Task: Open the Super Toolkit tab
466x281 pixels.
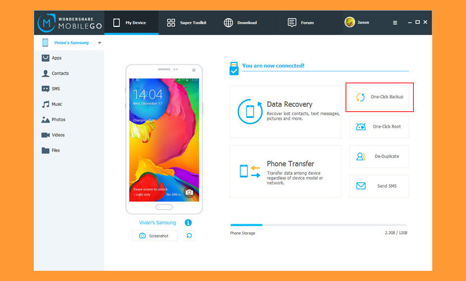Action: click(x=186, y=22)
